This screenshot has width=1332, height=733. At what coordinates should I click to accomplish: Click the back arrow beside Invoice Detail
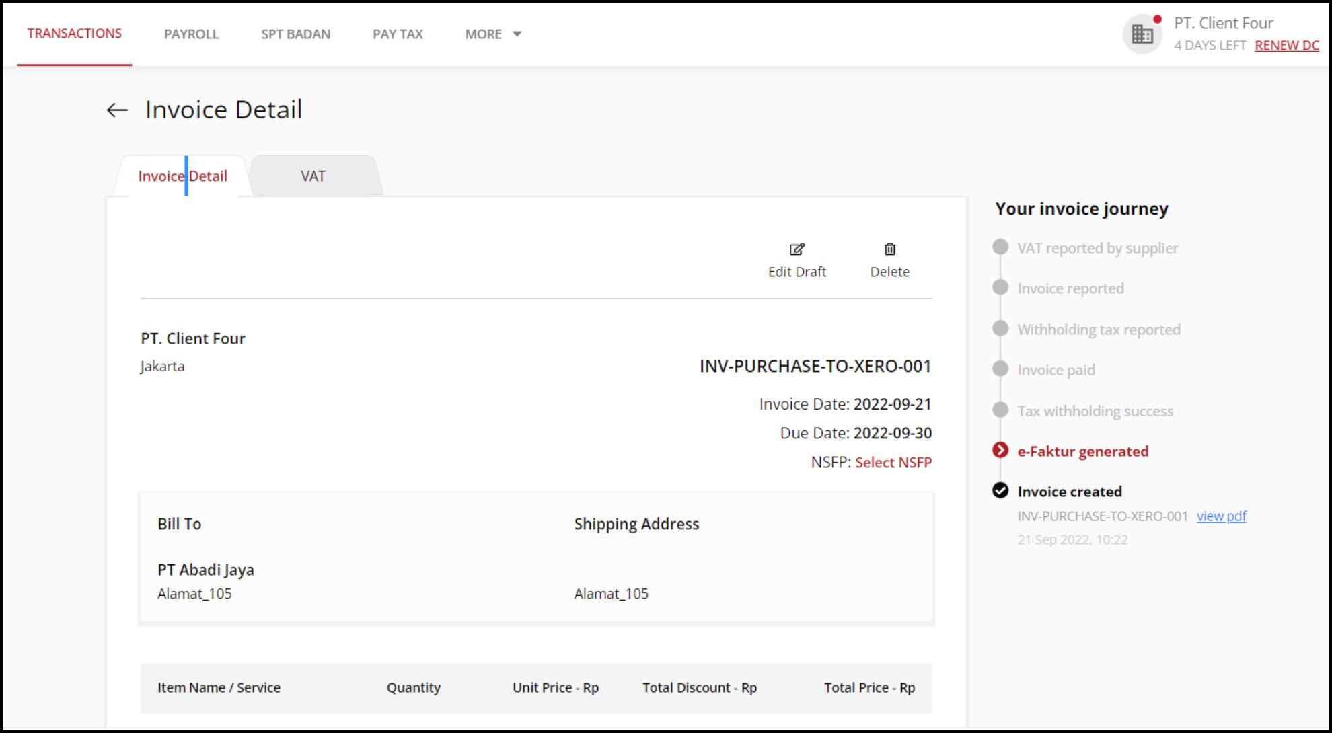[x=117, y=110]
